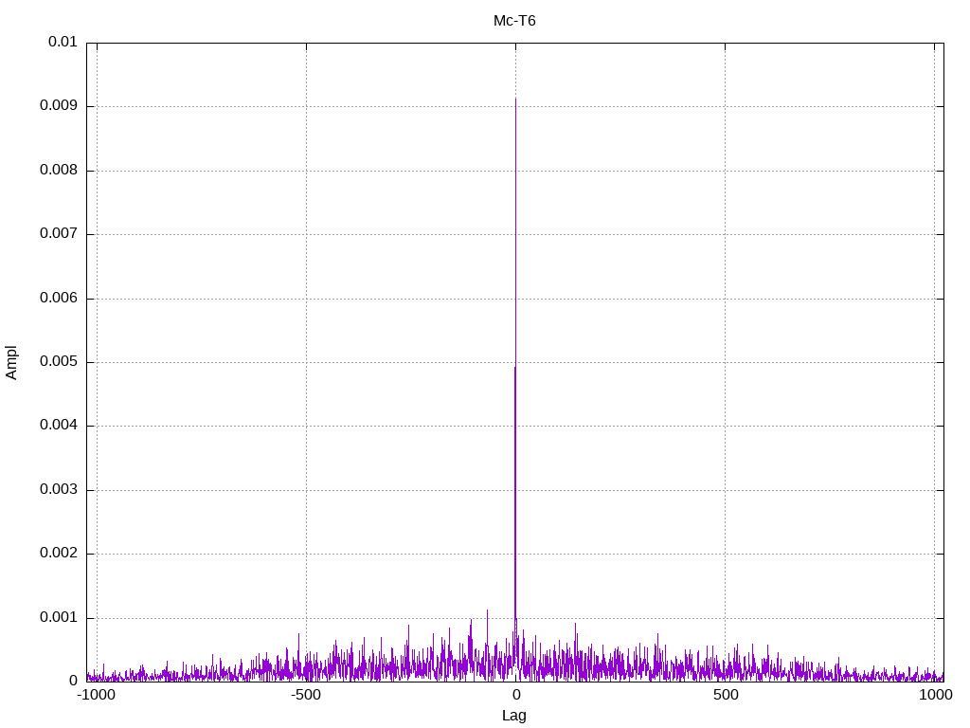Viewport: 970px width, 728px height.
Task: Click the x-axis 0 lag tick label
Action: 515,696
